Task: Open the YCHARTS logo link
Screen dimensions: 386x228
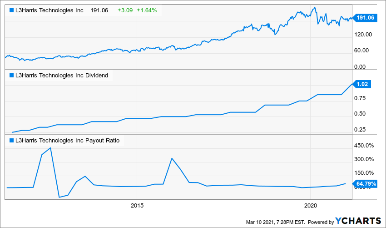Action: click(x=358, y=221)
